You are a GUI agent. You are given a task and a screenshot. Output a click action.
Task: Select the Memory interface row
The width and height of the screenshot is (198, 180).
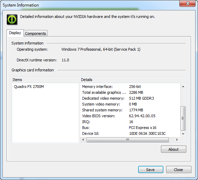pos(130,87)
